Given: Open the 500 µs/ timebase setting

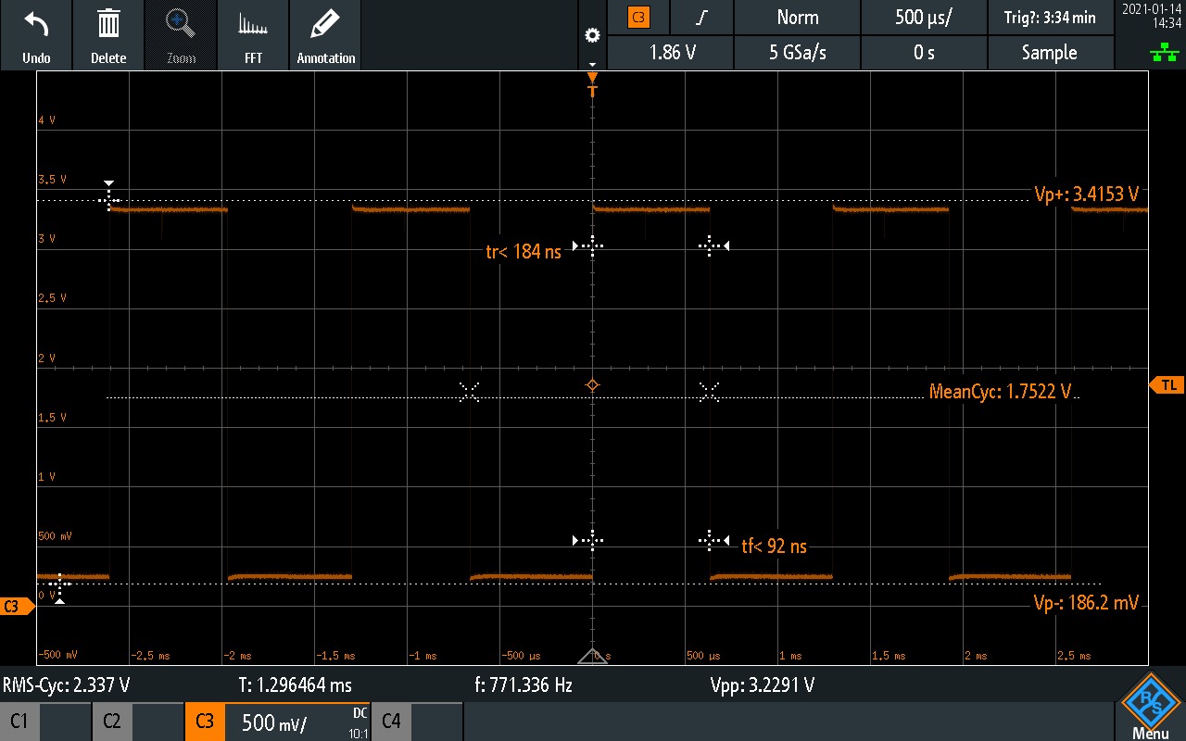Looking at the screenshot, I should 924,17.
